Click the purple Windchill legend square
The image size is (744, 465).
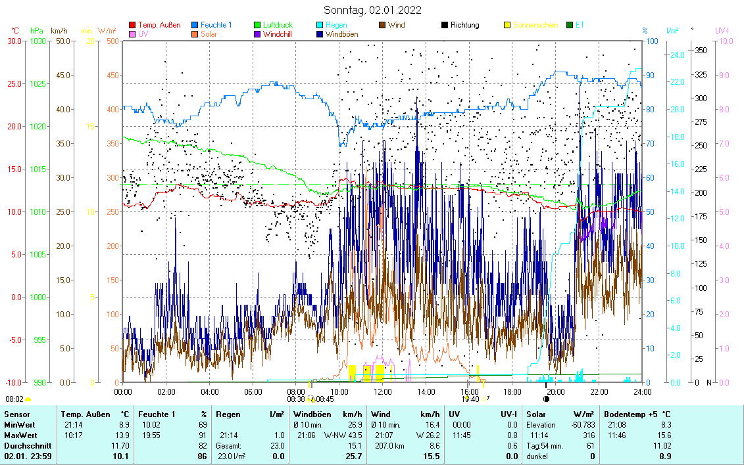coord(258,34)
